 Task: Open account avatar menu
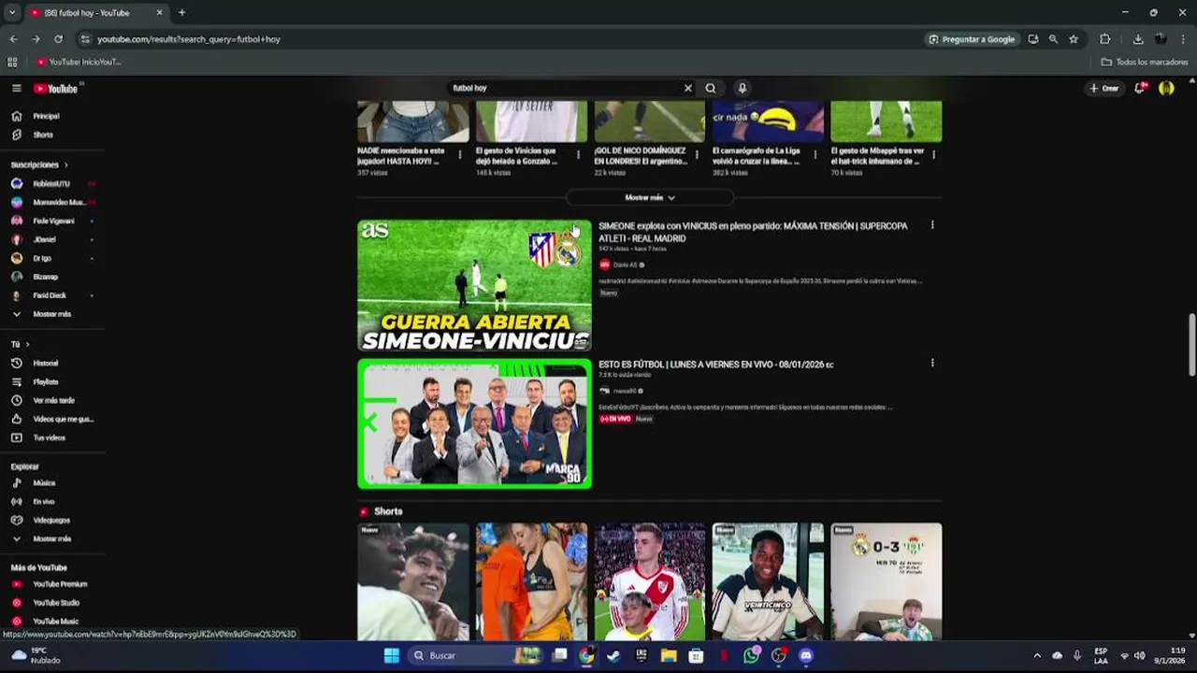pos(1166,88)
